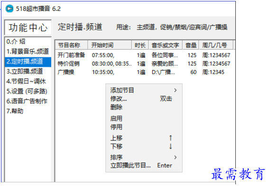
Task: Sort by 节目名称 column header
Action: (71, 45)
